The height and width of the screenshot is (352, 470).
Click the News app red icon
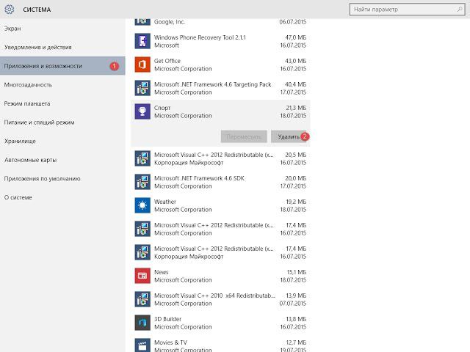142,276
